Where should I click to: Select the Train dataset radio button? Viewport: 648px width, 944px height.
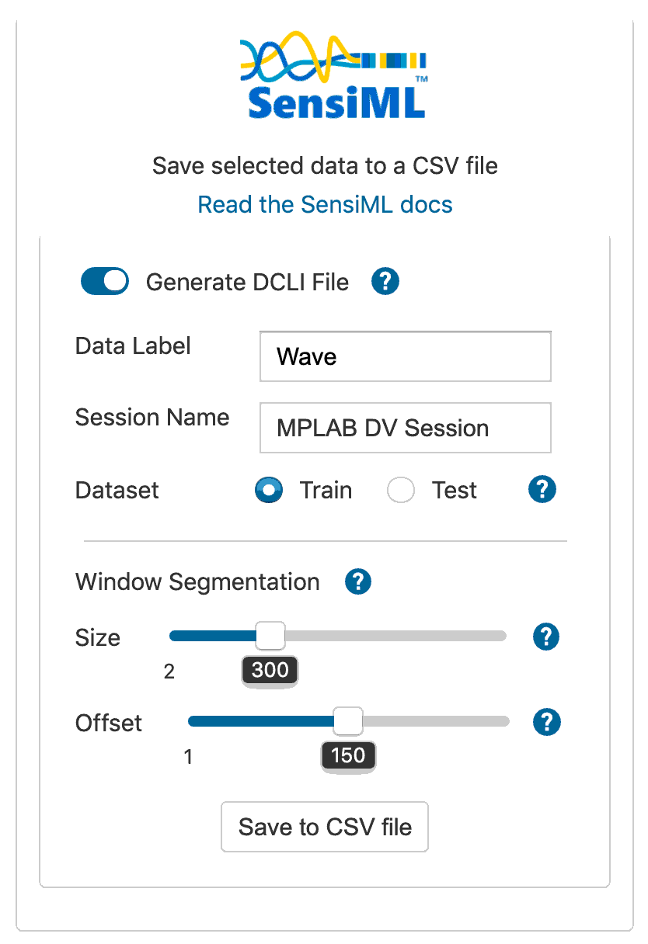click(x=269, y=491)
